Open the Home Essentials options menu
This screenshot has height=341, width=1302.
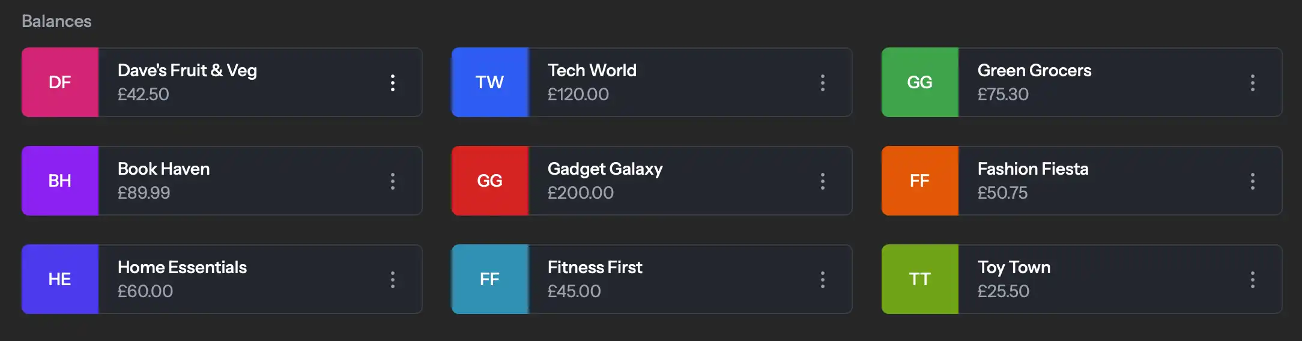click(x=393, y=280)
